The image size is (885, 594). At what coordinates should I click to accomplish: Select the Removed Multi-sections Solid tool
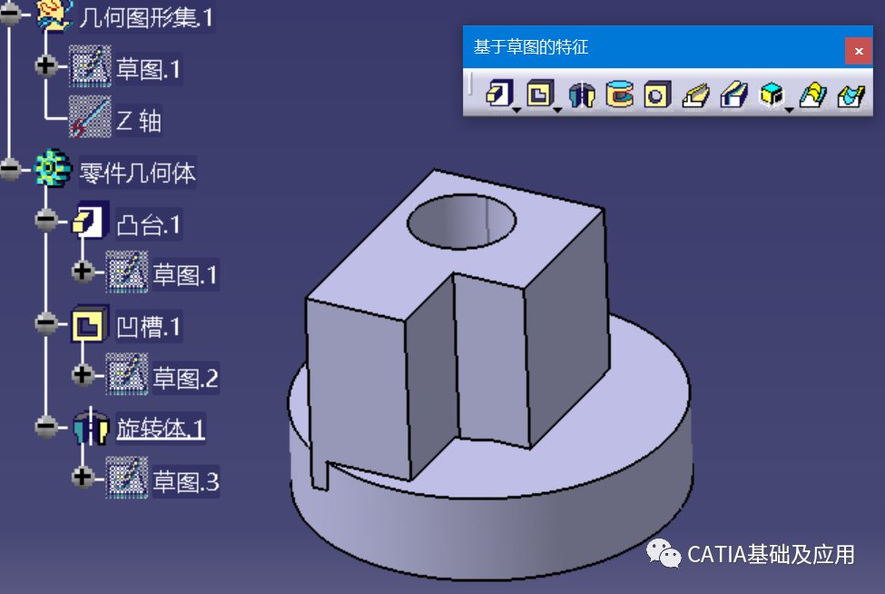point(851,94)
